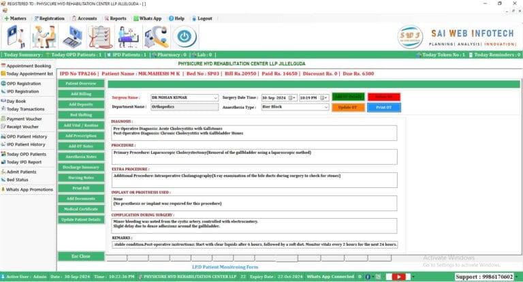Click the Appointment Booking sidebar icon
523x282 pixels.
click(3, 66)
